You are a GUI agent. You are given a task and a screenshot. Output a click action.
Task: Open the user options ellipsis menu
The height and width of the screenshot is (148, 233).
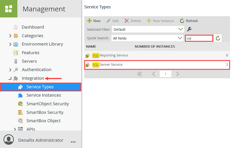(x=73, y=142)
